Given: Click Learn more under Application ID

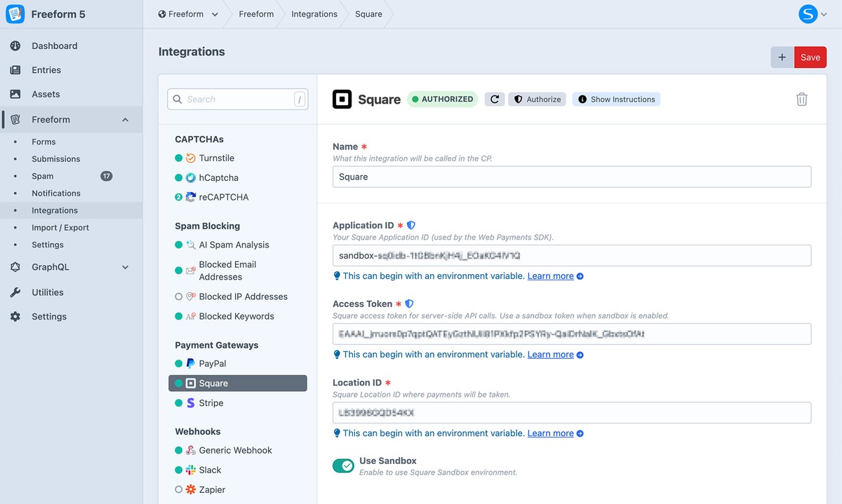Looking at the screenshot, I should pyautogui.click(x=551, y=276).
